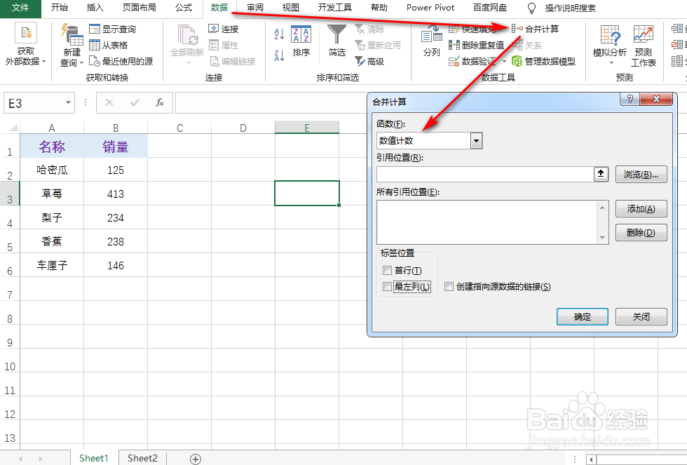
Task: Switch to the 公式 (Formulas) ribbon tab
Action: (184, 8)
